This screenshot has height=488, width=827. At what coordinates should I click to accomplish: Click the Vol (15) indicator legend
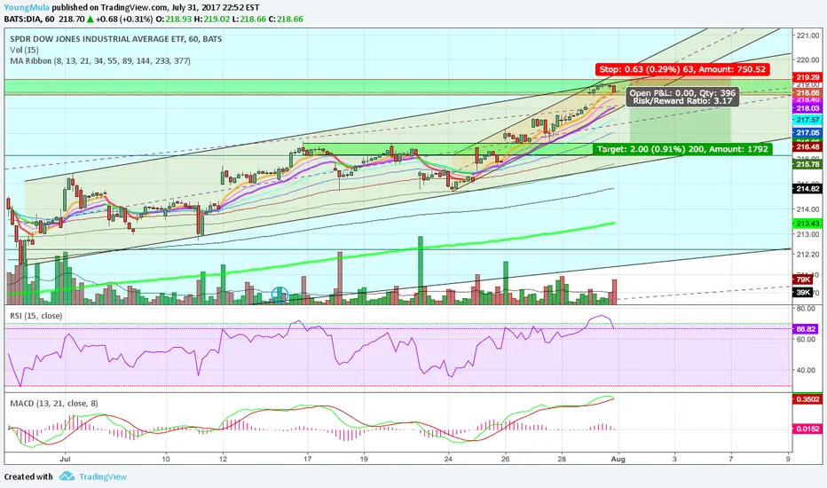click(24, 50)
